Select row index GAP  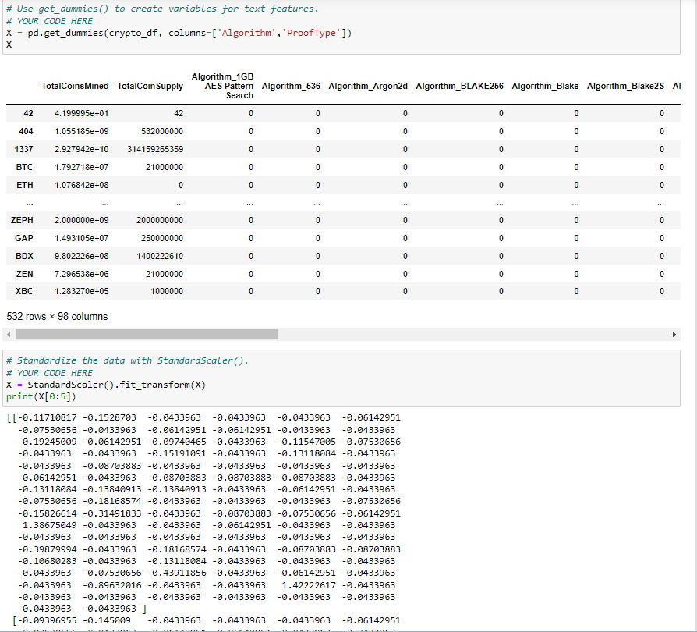(24, 238)
